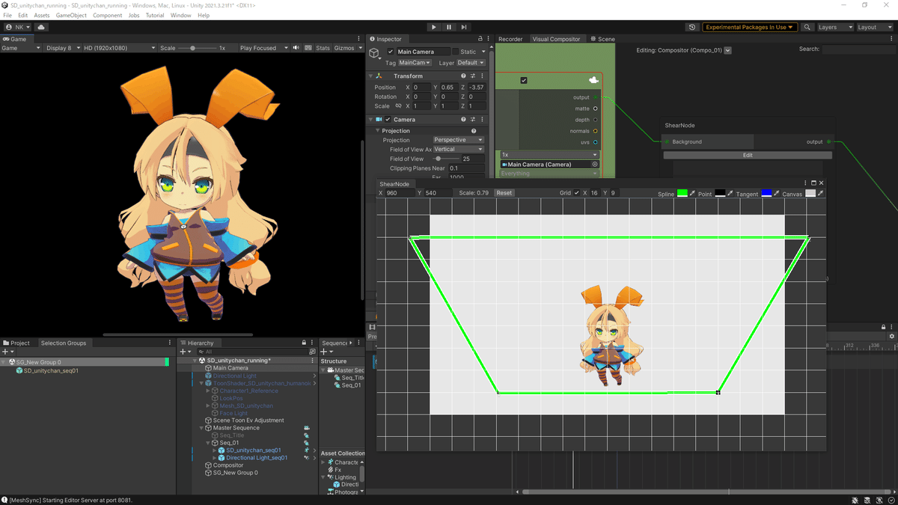The height and width of the screenshot is (505, 898).
Task: Open the Layers dropdown button
Action: tap(834, 27)
